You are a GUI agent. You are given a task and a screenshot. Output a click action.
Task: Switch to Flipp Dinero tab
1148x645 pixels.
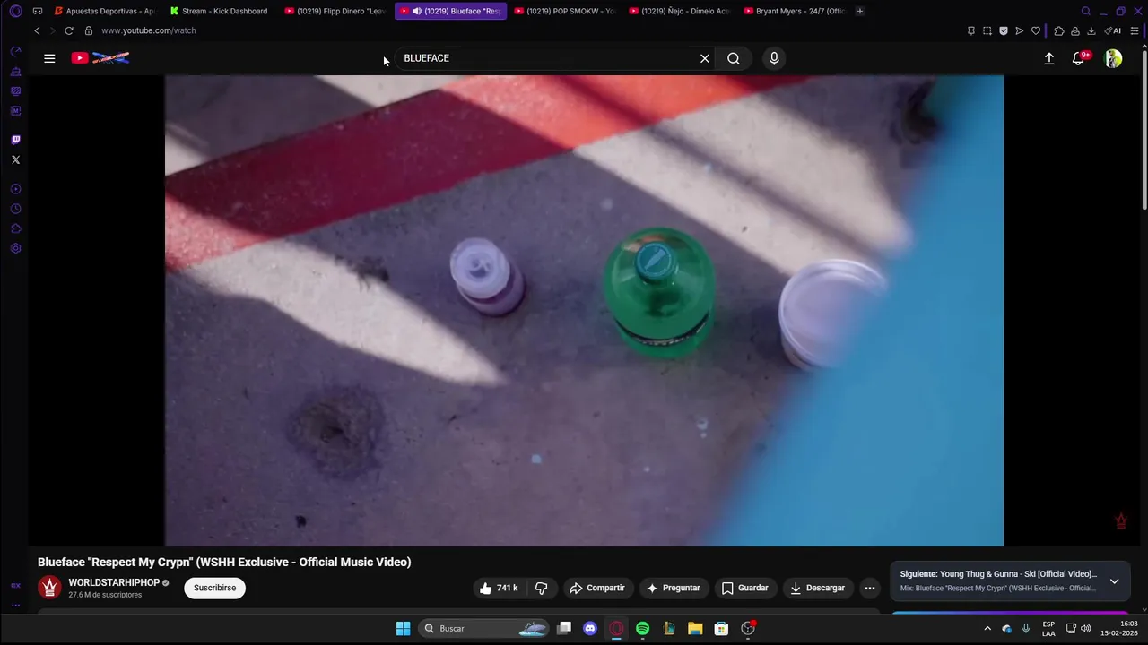[x=335, y=11]
